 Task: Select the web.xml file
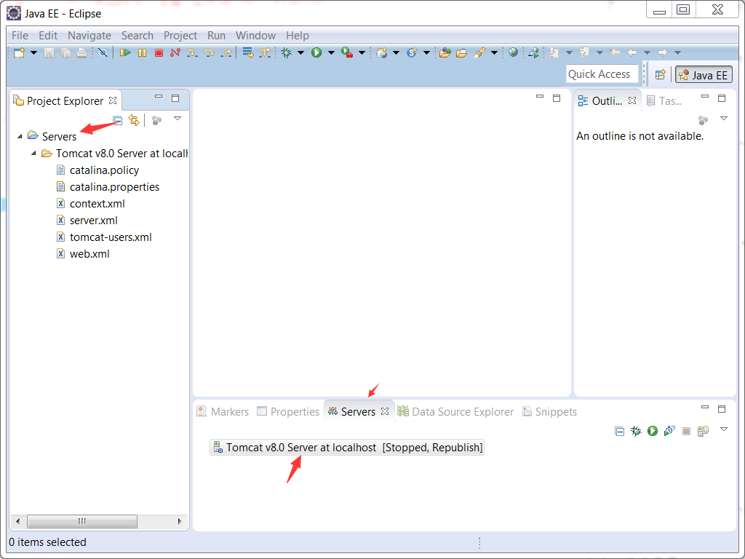tap(83, 254)
